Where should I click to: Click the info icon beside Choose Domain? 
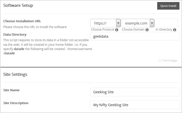[147, 30]
